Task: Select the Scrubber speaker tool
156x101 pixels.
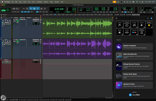Action: [42, 9]
